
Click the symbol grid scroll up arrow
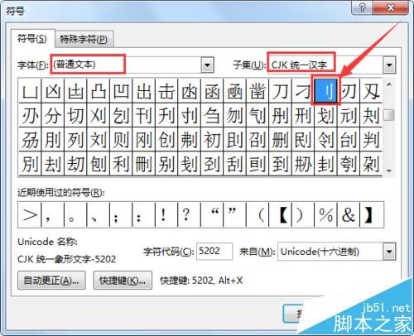(x=389, y=84)
